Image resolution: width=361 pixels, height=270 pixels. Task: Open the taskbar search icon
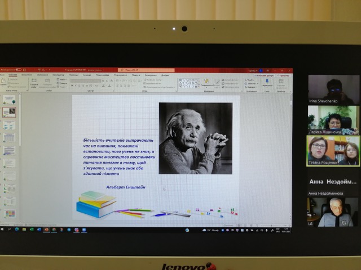tap(9, 229)
